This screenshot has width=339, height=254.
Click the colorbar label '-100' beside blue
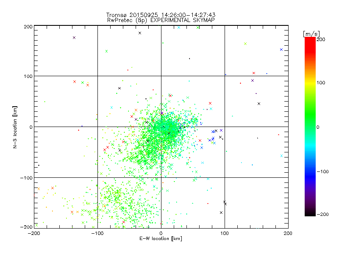[322, 171]
